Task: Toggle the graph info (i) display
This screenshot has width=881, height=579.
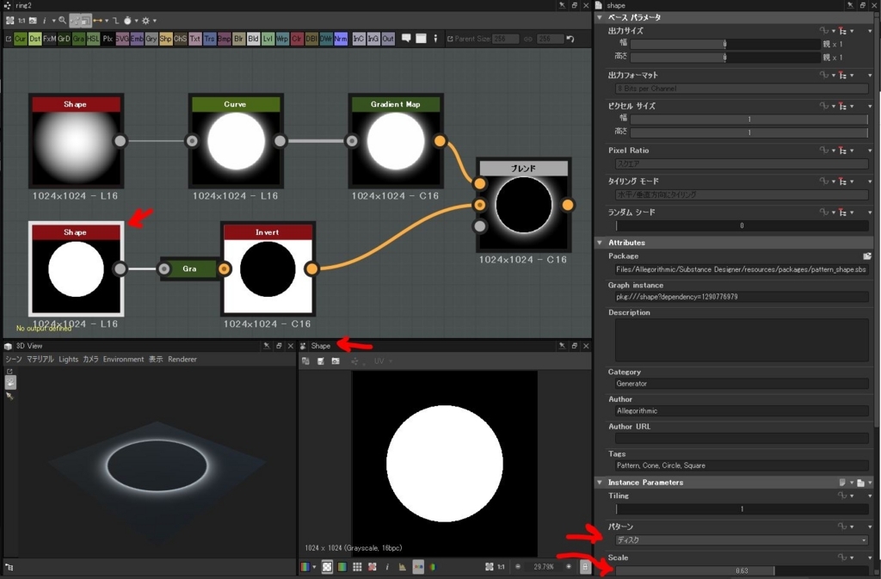Action: [x=45, y=21]
